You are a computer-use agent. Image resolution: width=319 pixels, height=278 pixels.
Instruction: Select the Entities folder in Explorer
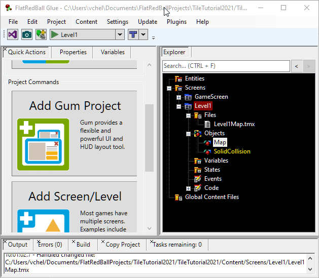point(194,78)
